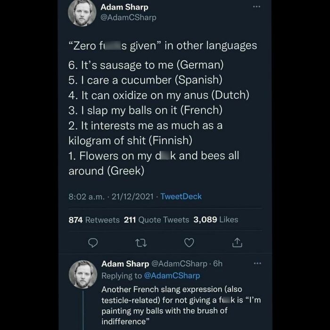
Task: Click the share icon under the tweet
Action: pyautogui.click(x=237, y=243)
